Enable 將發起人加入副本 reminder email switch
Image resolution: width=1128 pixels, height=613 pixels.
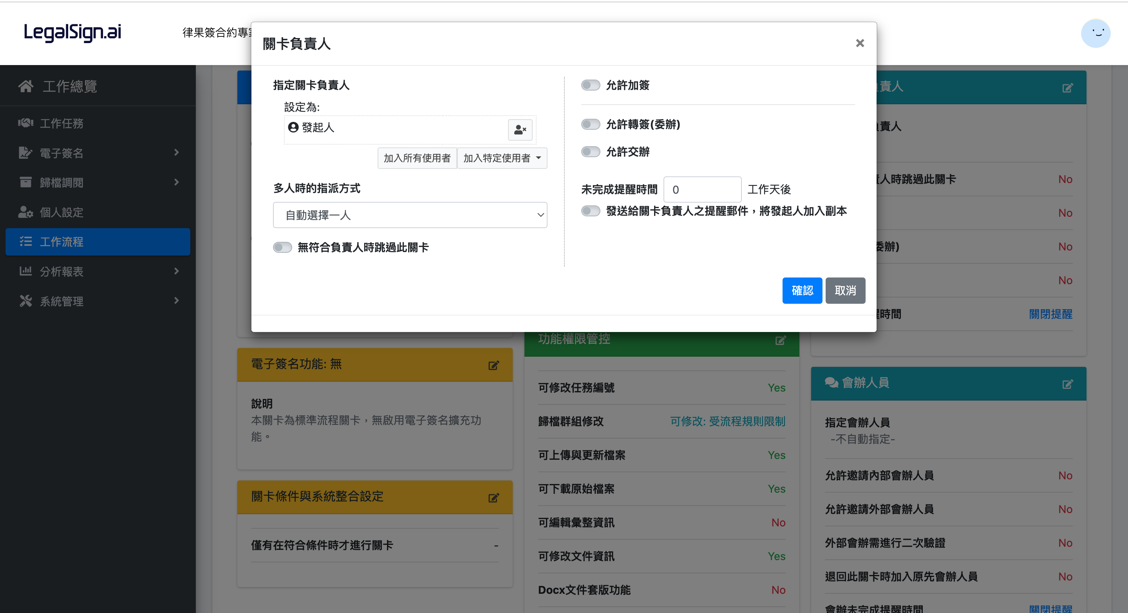tap(590, 211)
